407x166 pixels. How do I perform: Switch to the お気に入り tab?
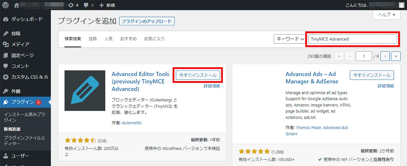(154, 39)
